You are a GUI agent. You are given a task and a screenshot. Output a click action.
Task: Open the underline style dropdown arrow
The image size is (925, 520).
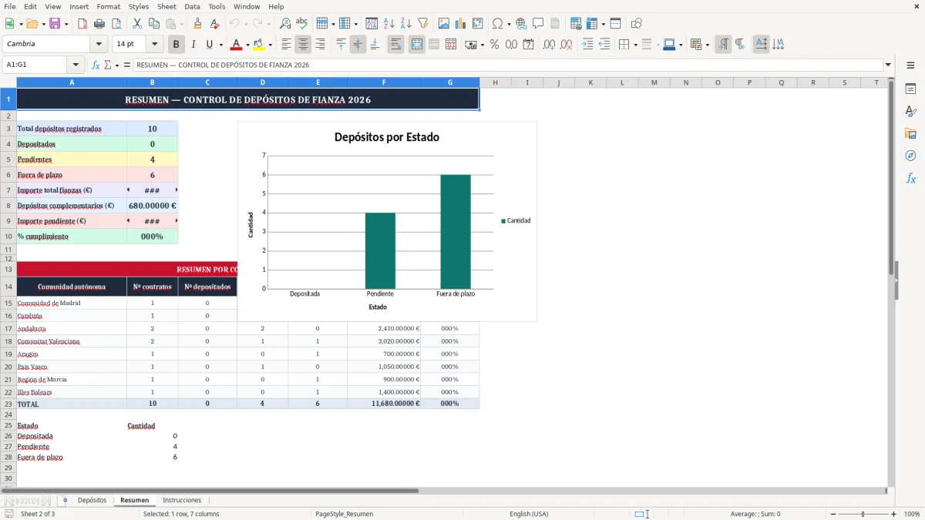click(x=220, y=45)
